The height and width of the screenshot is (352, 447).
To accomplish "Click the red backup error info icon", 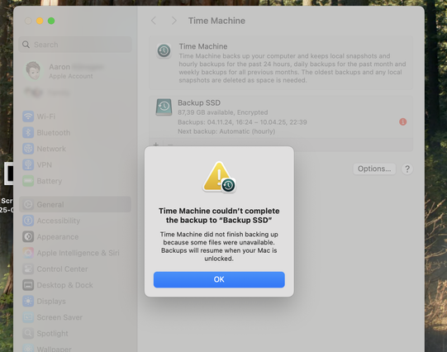I will point(403,122).
